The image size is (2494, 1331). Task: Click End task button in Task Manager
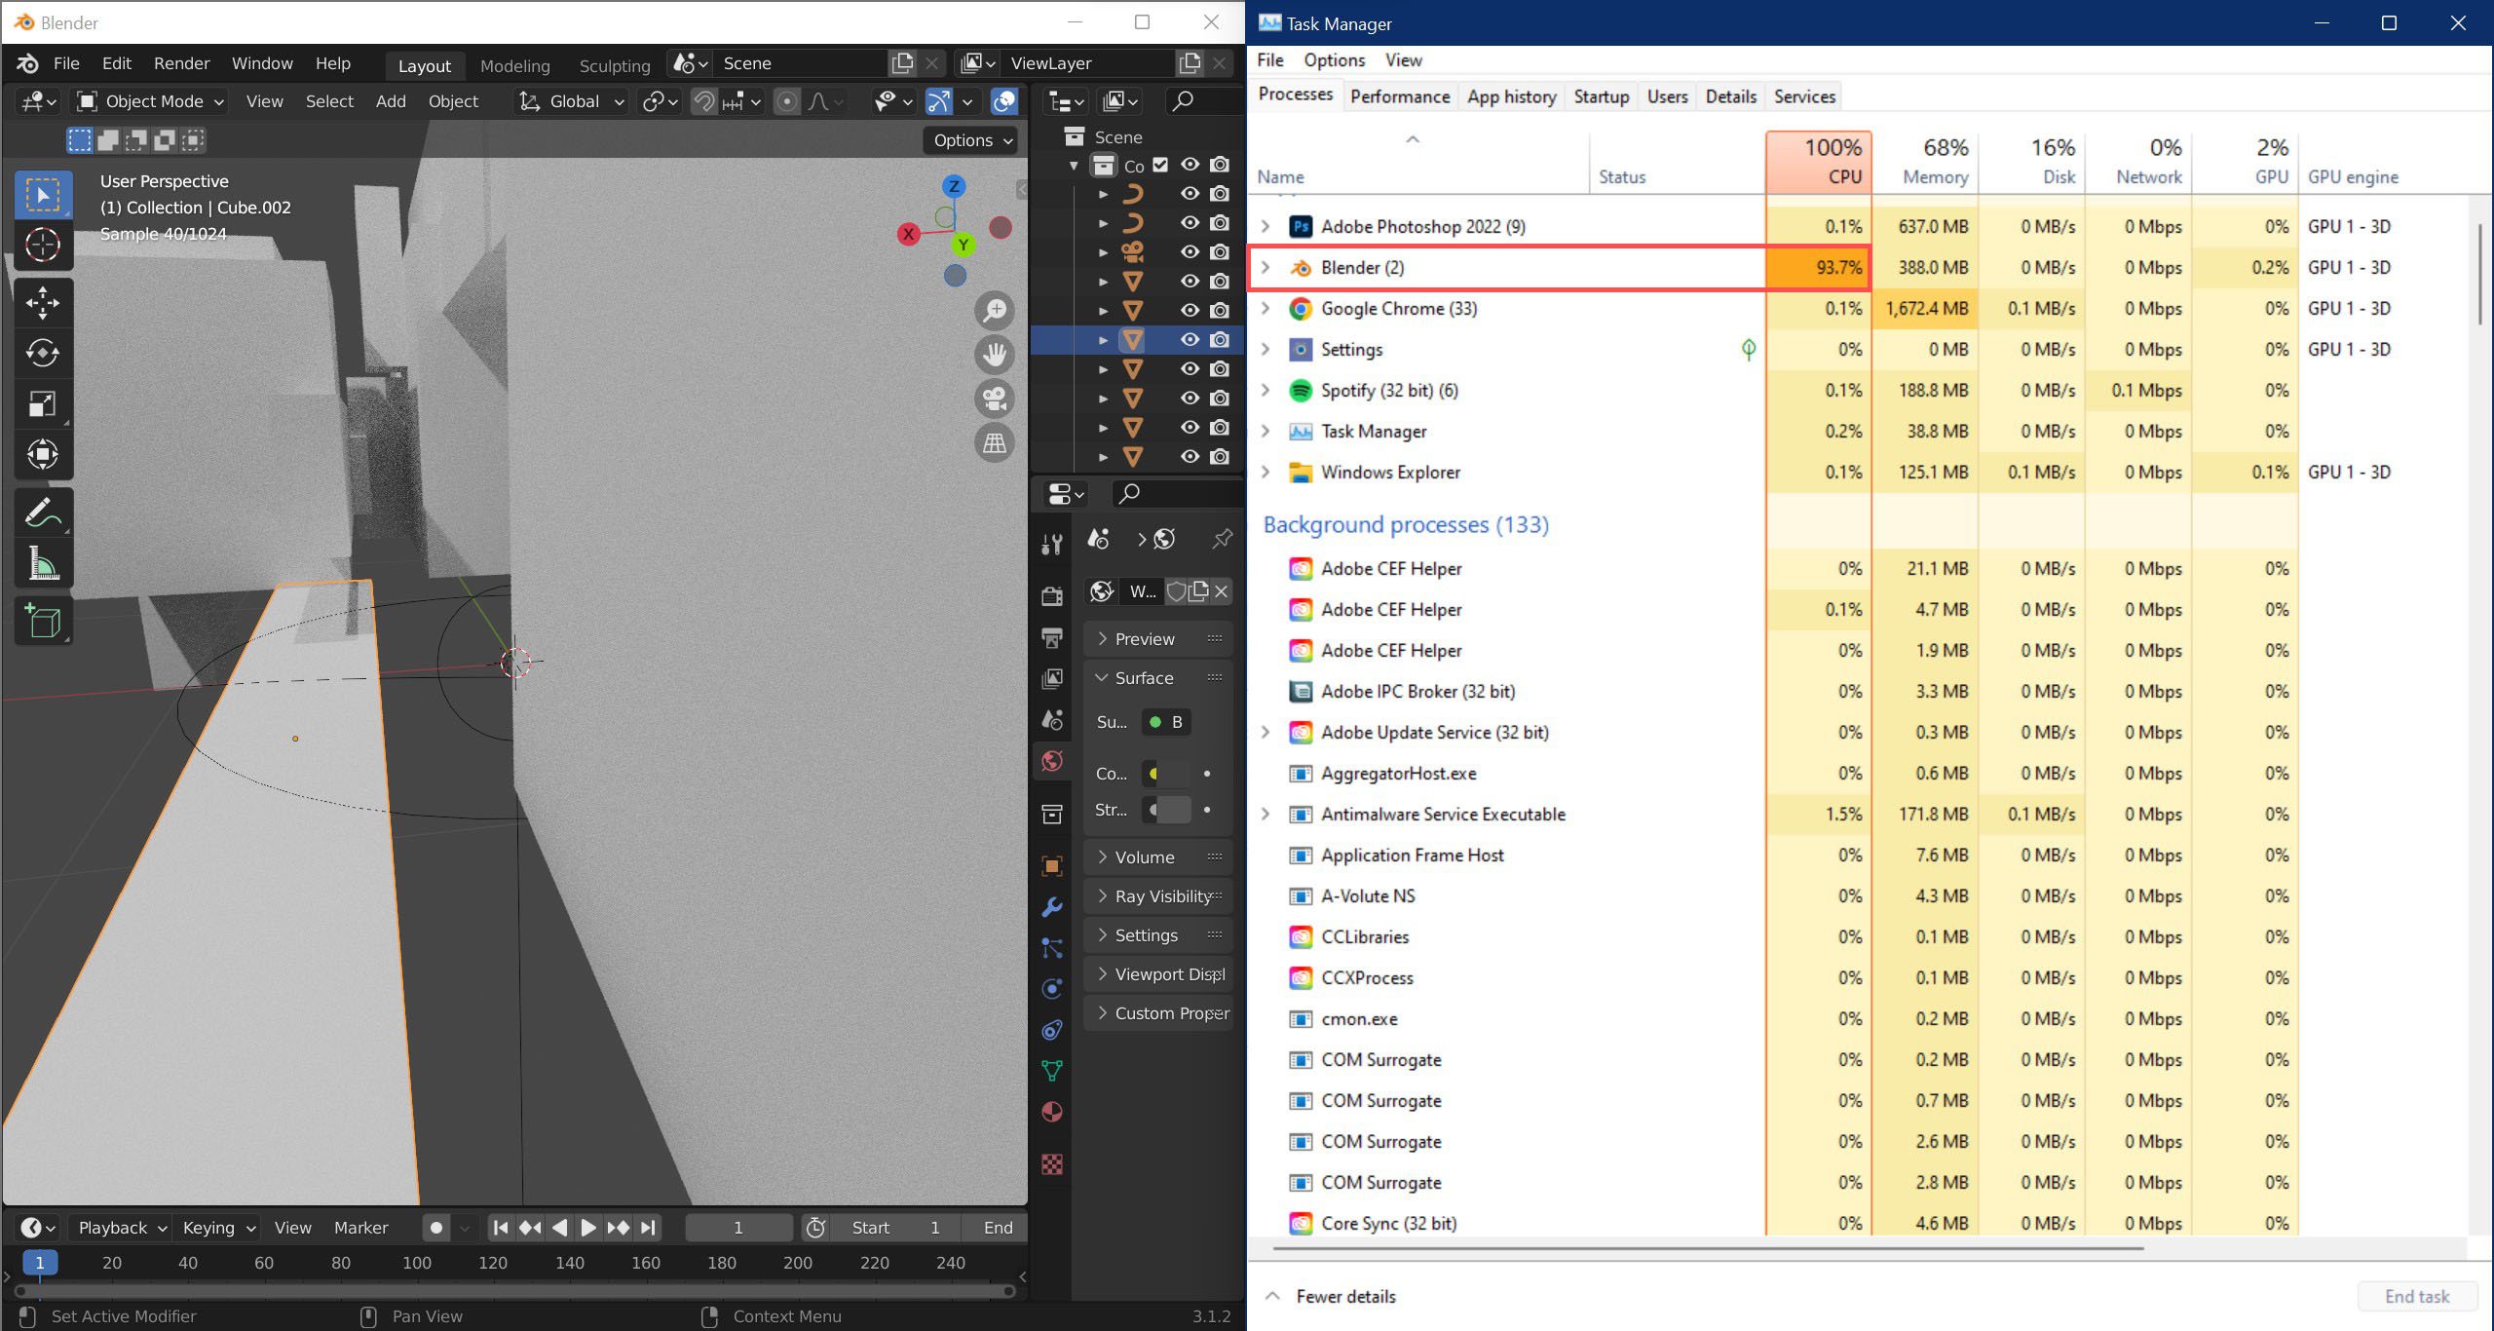2413,1296
